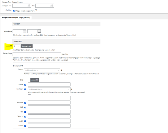Image resolution: width=168 pixels, height=133 pixels.
Task: Clear the Person selection with X icon
Action: coord(61,70)
